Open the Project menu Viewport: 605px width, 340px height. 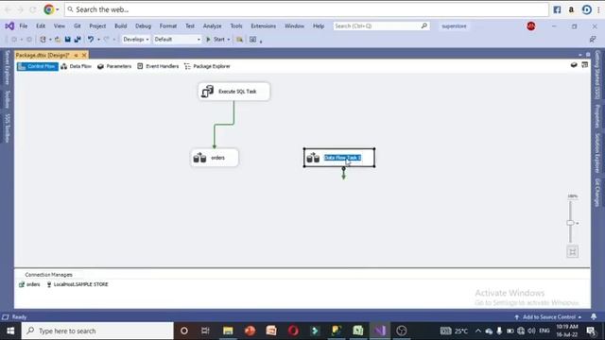tap(97, 25)
